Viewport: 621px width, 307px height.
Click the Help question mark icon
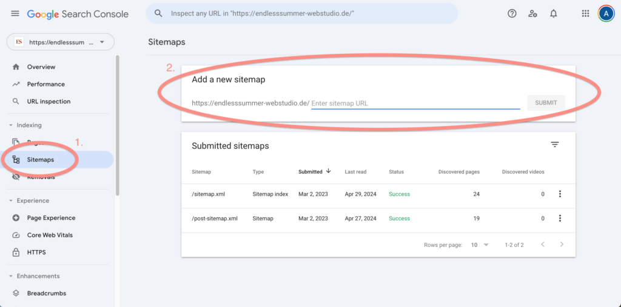click(x=512, y=13)
